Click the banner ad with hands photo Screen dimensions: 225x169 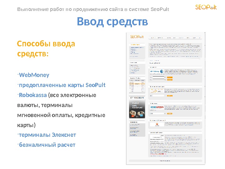click(137, 109)
